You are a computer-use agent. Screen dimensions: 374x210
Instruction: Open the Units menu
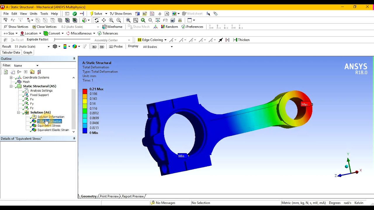tap(34, 14)
